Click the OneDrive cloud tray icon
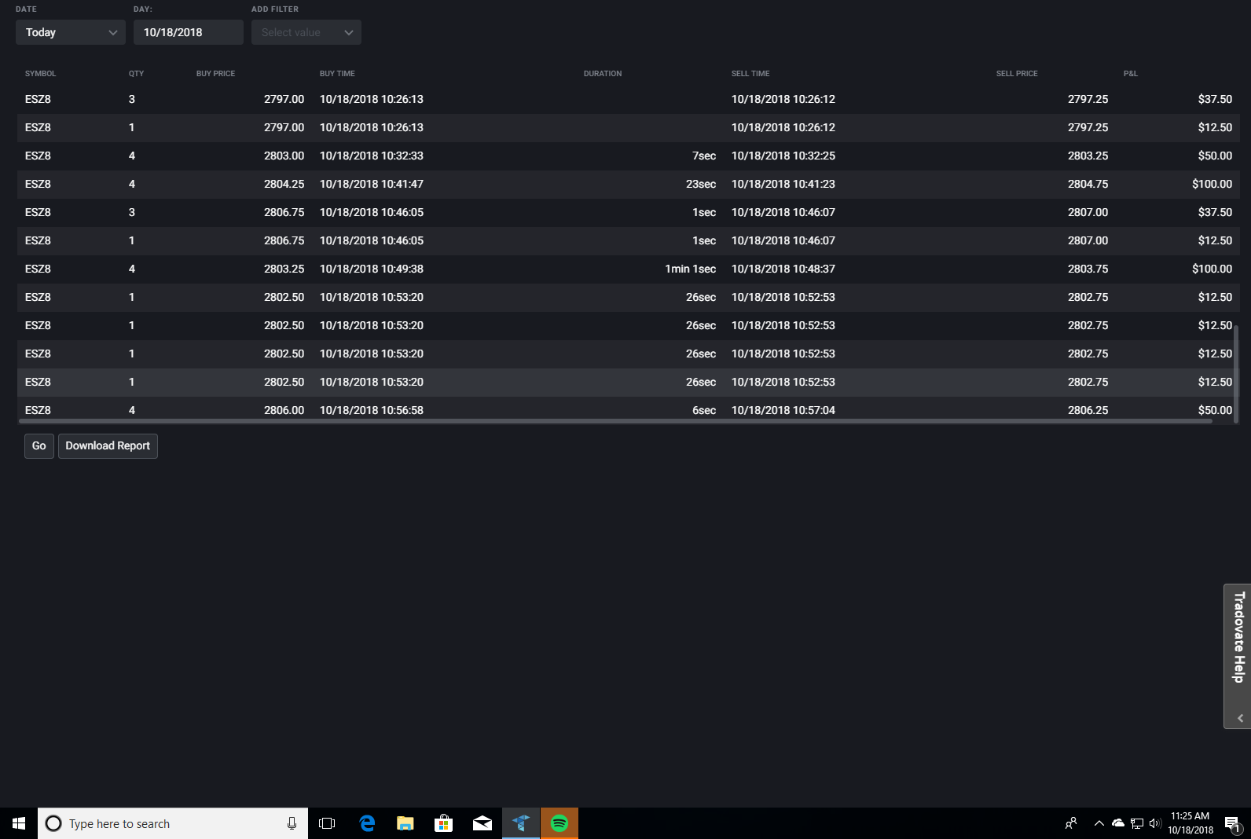The height and width of the screenshot is (839, 1251). pyautogui.click(x=1118, y=823)
